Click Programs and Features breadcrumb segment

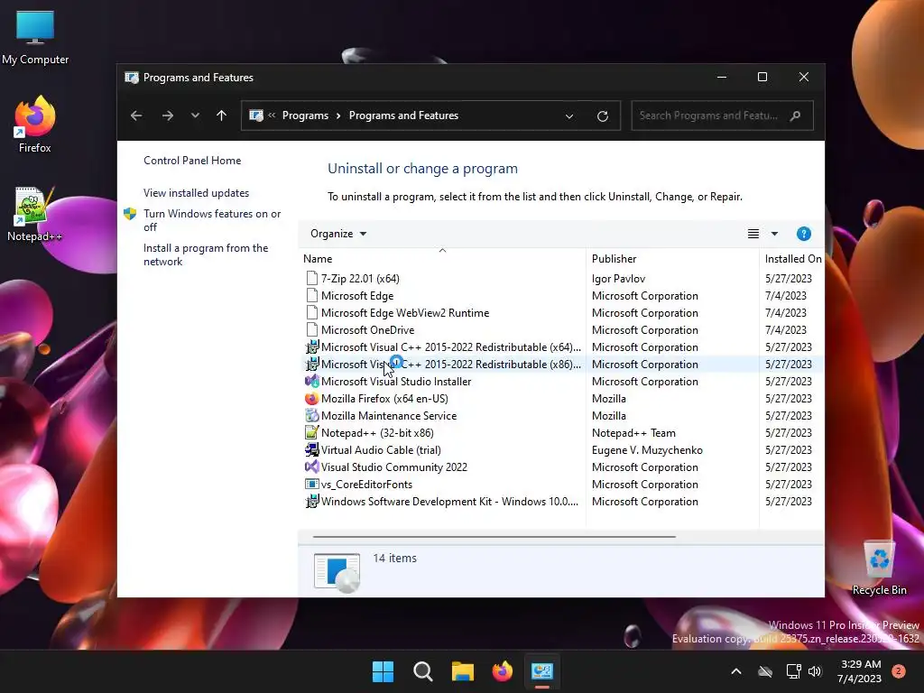tap(403, 115)
